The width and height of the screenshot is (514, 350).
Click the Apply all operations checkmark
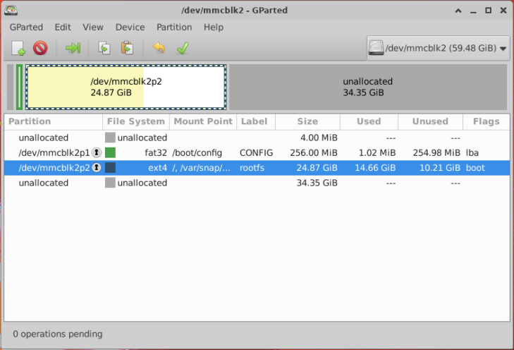tap(183, 48)
